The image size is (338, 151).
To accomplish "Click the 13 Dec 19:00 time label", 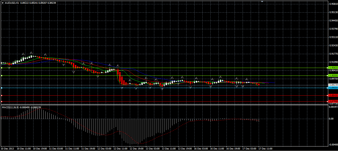I will point(185,149).
